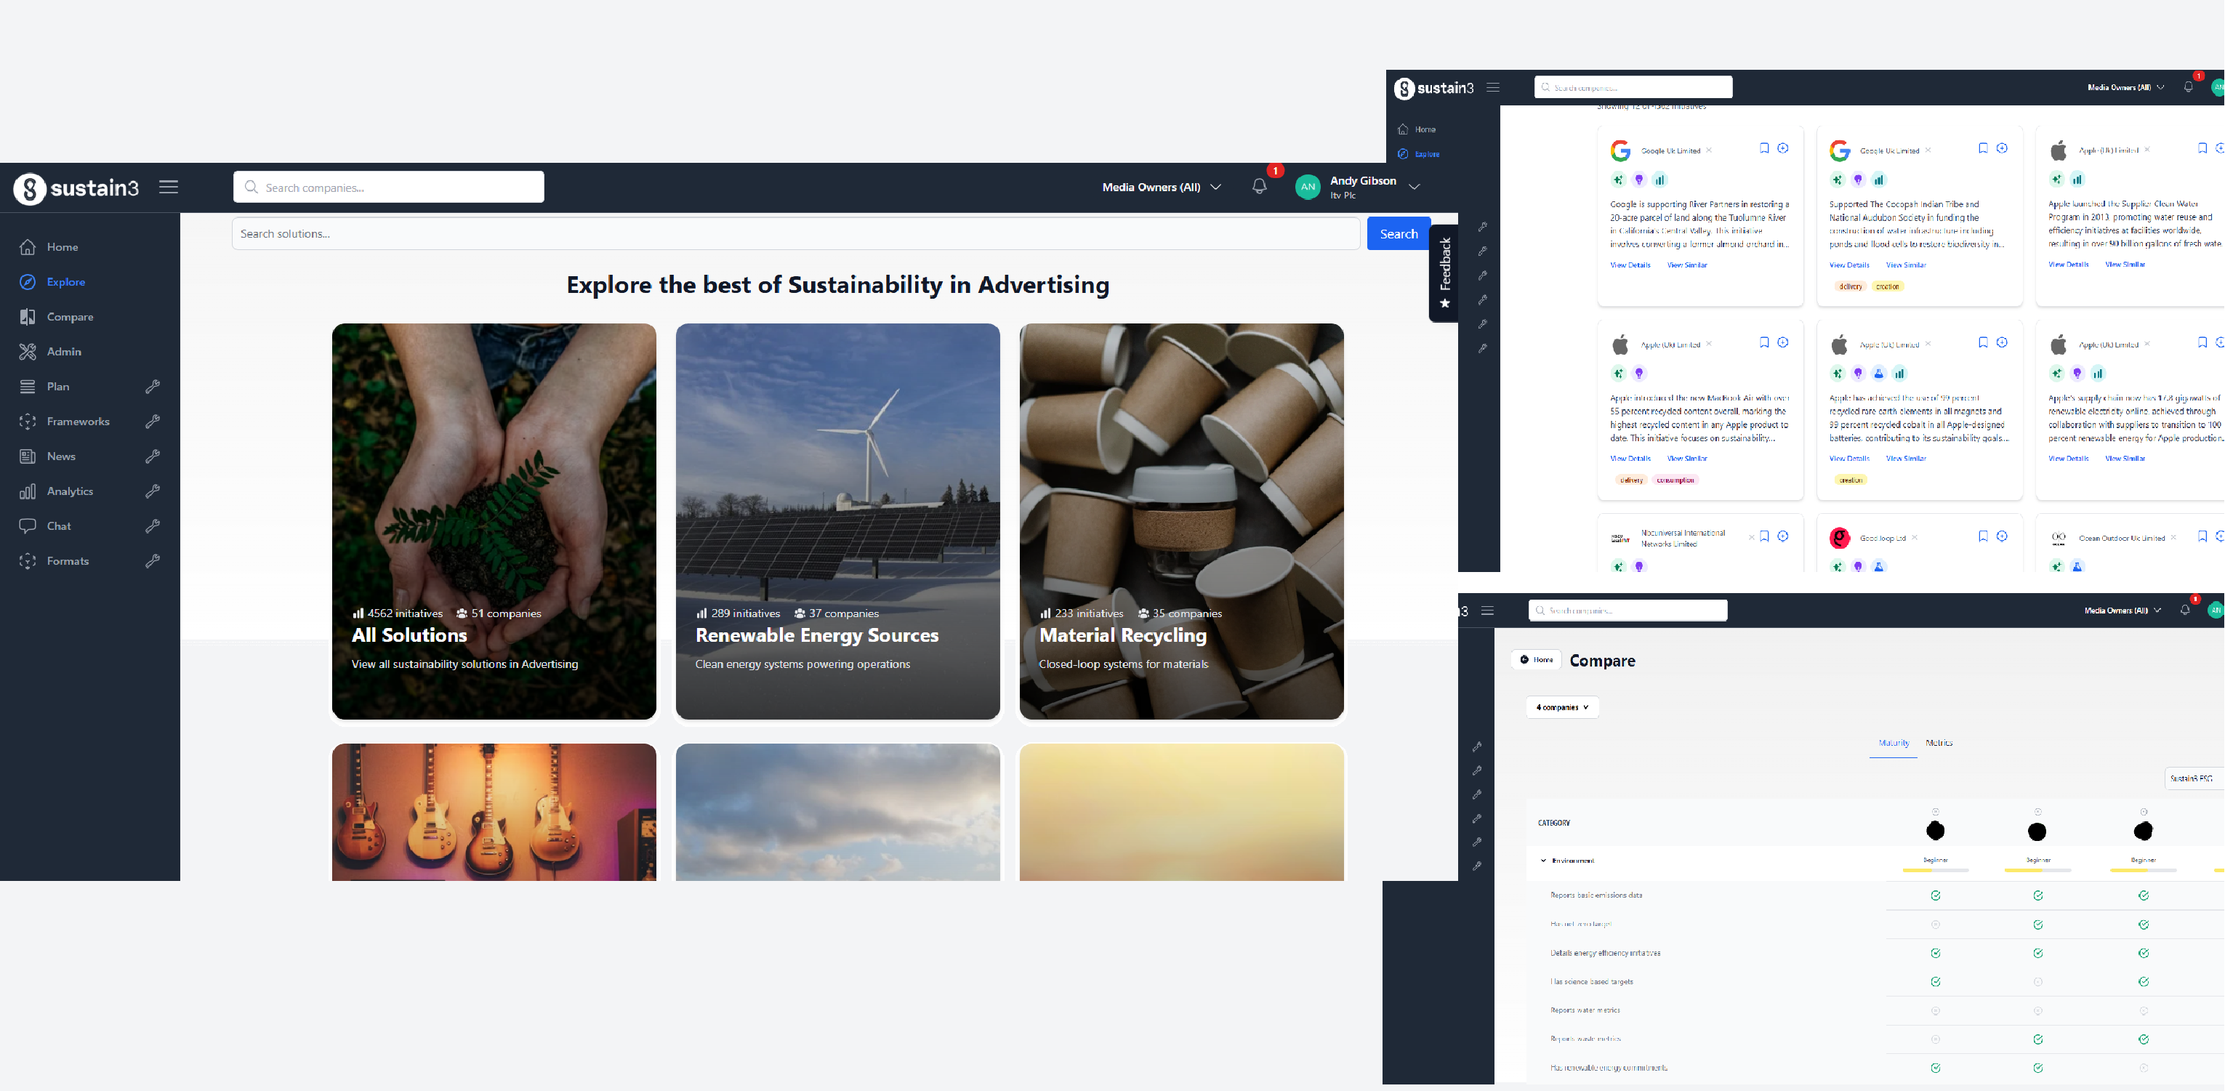Toggle hamburger menu in initiatives window
Screen dimensions: 2225x1091
pos(1492,87)
